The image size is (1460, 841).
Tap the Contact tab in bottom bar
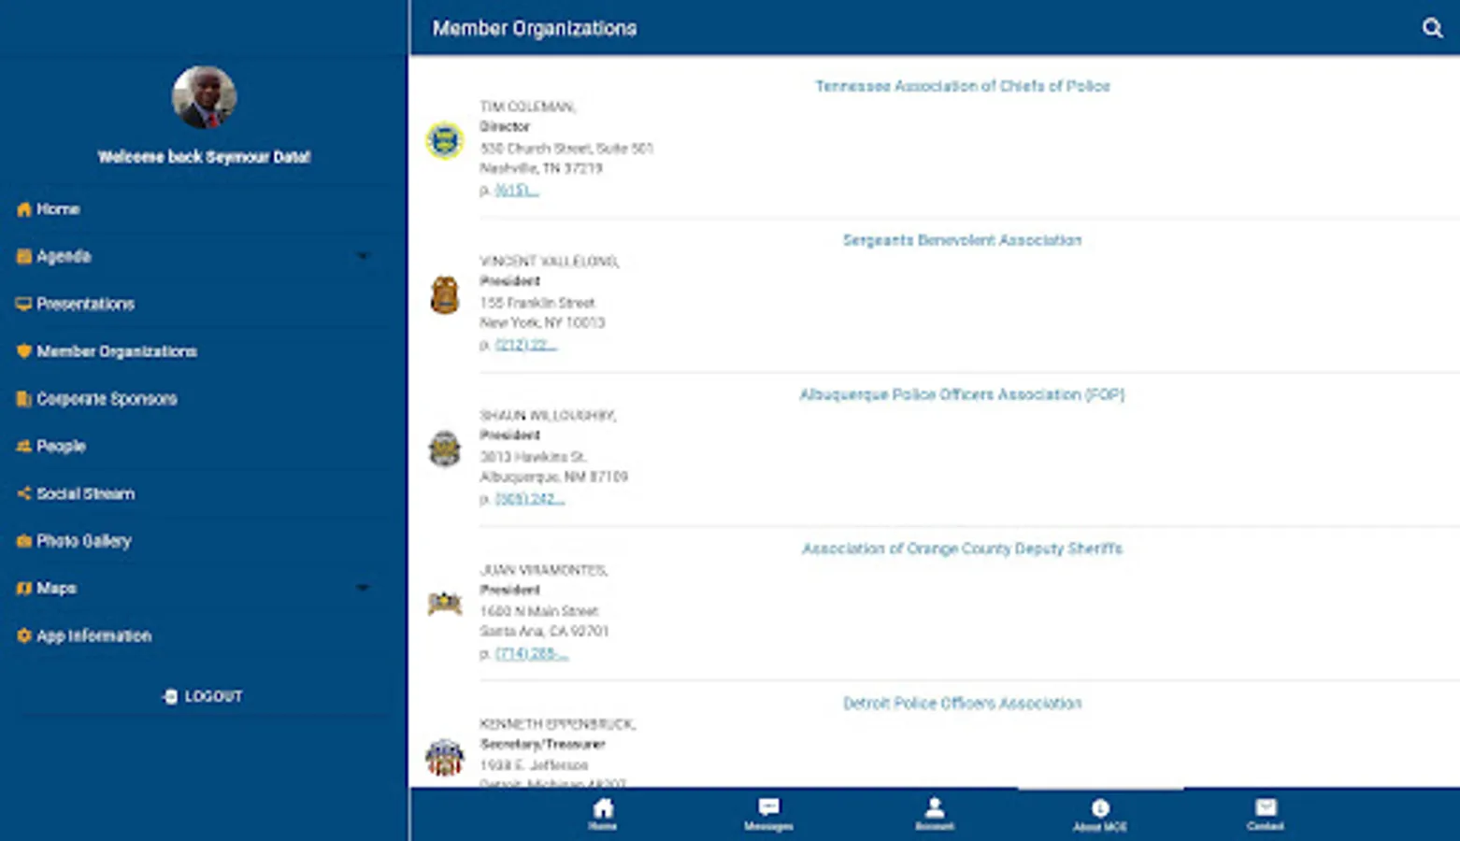click(1266, 814)
